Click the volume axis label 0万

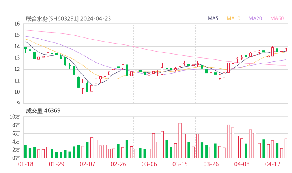click(x=16, y=158)
